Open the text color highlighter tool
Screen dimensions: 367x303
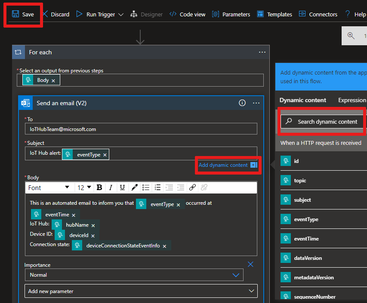click(134, 187)
